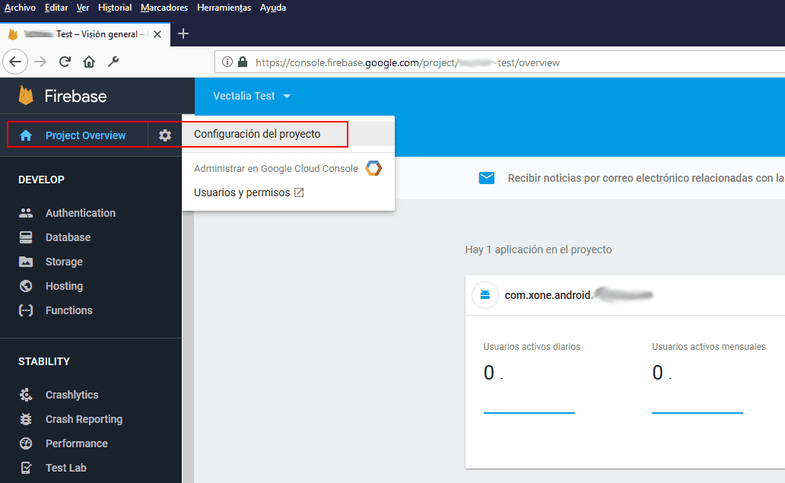Go back with the browser back arrow
The height and width of the screenshot is (483, 785).
(x=15, y=62)
